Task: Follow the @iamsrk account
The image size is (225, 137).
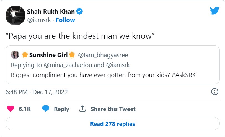Action: click(65, 20)
